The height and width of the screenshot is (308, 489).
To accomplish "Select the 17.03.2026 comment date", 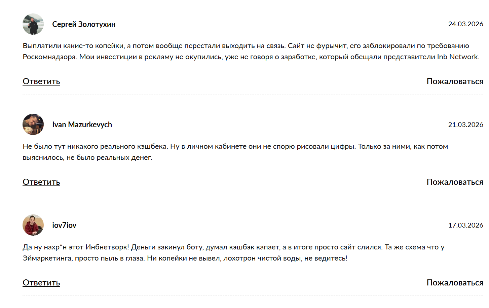I will 465,225.
